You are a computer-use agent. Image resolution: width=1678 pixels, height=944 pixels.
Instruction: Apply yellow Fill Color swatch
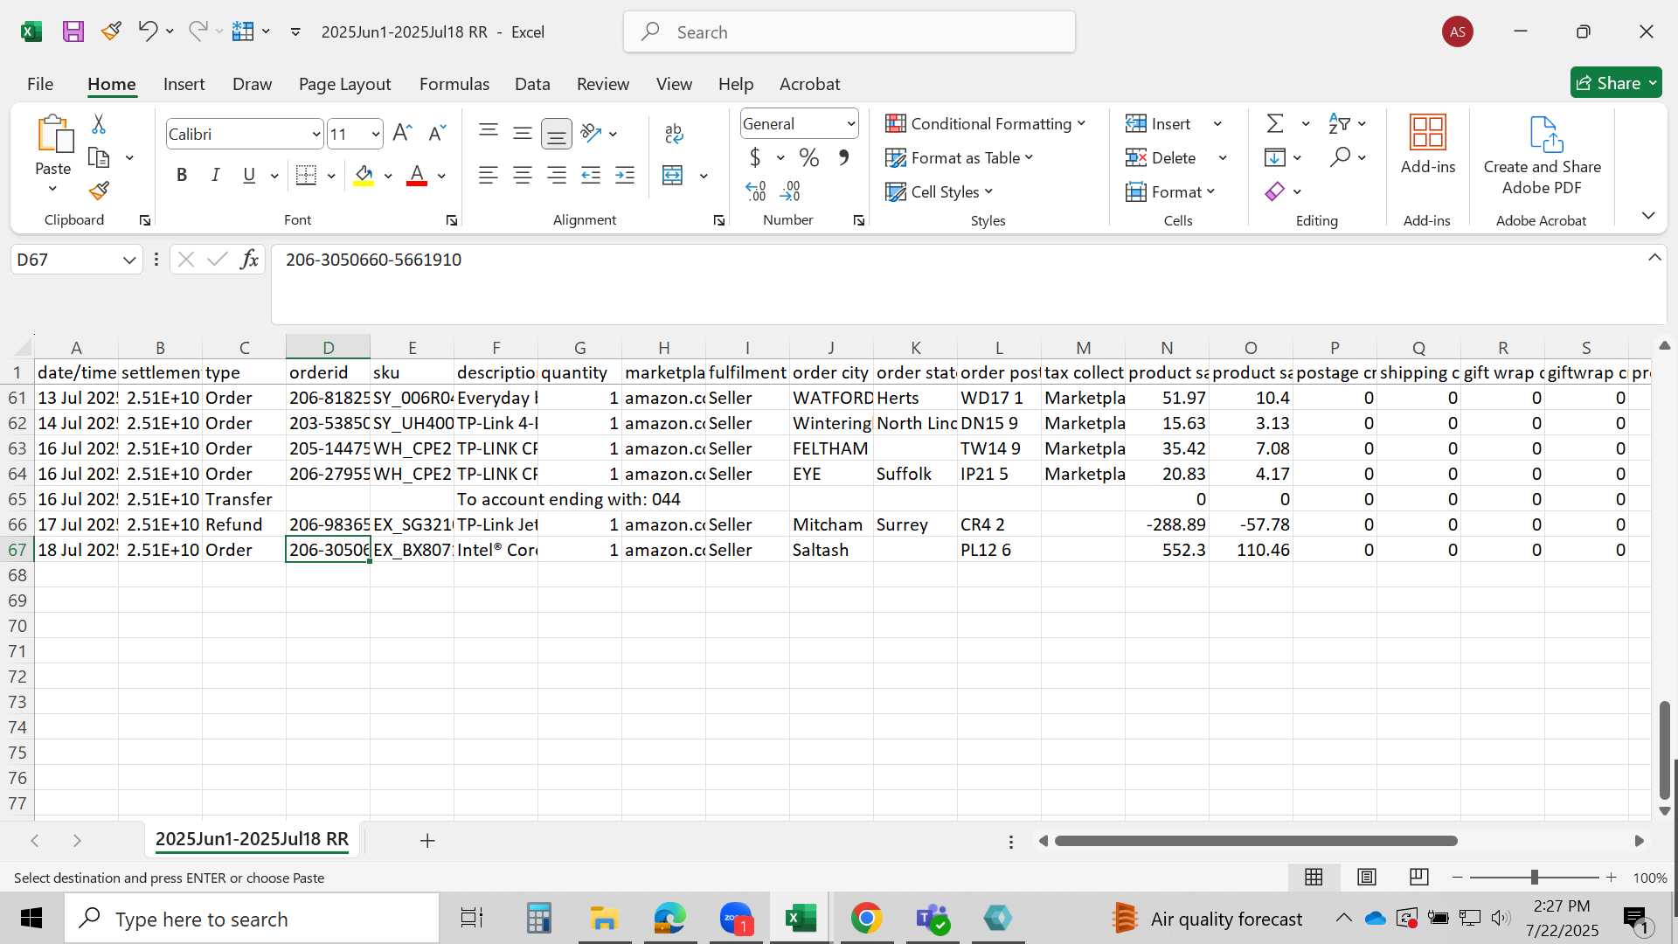click(364, 176)
